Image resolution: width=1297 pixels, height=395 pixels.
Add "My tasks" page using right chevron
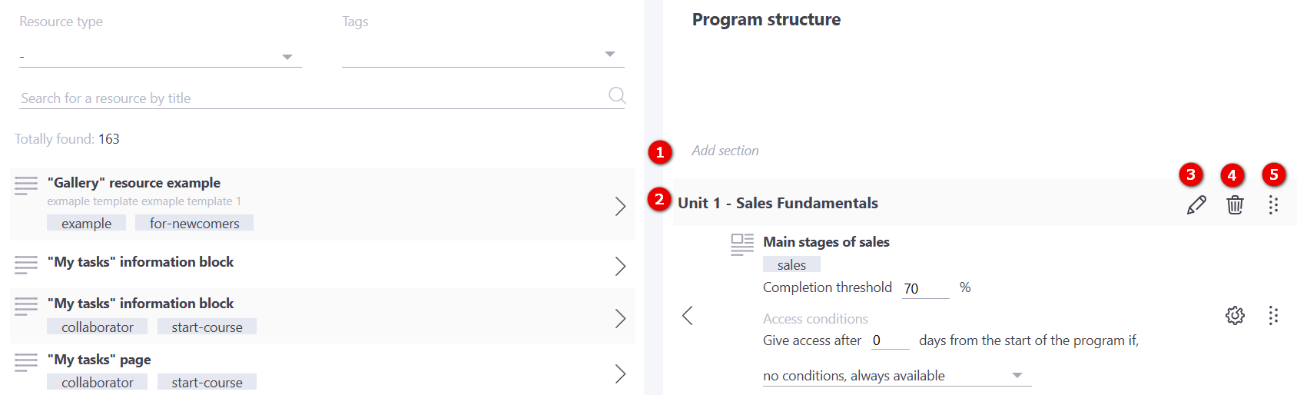click(620, 373)
